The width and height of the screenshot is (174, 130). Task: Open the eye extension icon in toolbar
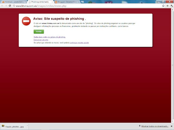click(167, 6)
